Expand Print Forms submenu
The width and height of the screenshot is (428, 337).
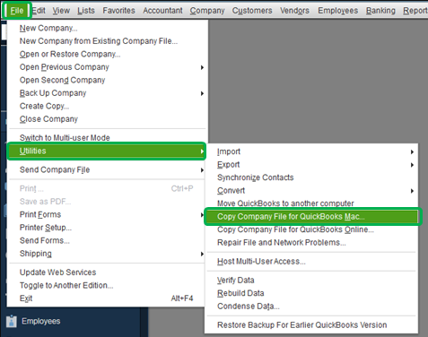click(x=106, y=214)
